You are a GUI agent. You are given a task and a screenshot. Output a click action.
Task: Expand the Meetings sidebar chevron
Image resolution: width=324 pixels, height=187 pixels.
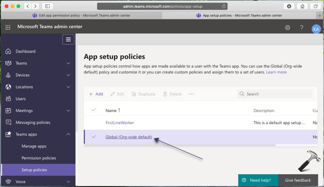[x=69, y=111]
